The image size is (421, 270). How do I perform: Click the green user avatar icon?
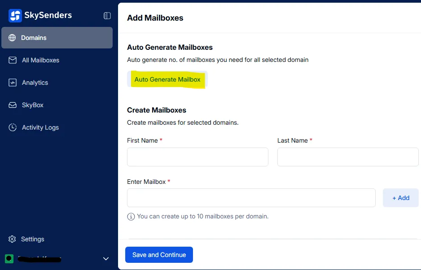(9, 258)
